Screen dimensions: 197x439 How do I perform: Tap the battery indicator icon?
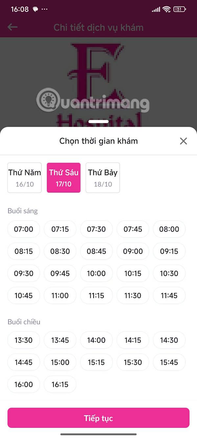coord(179,9)
